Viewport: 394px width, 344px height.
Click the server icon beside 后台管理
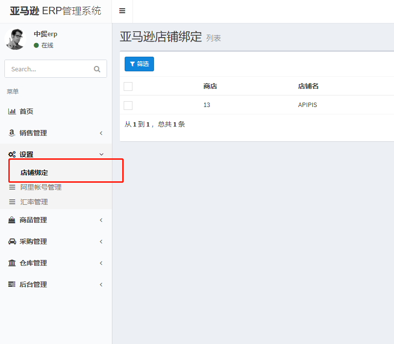click(x=12, y=284)
